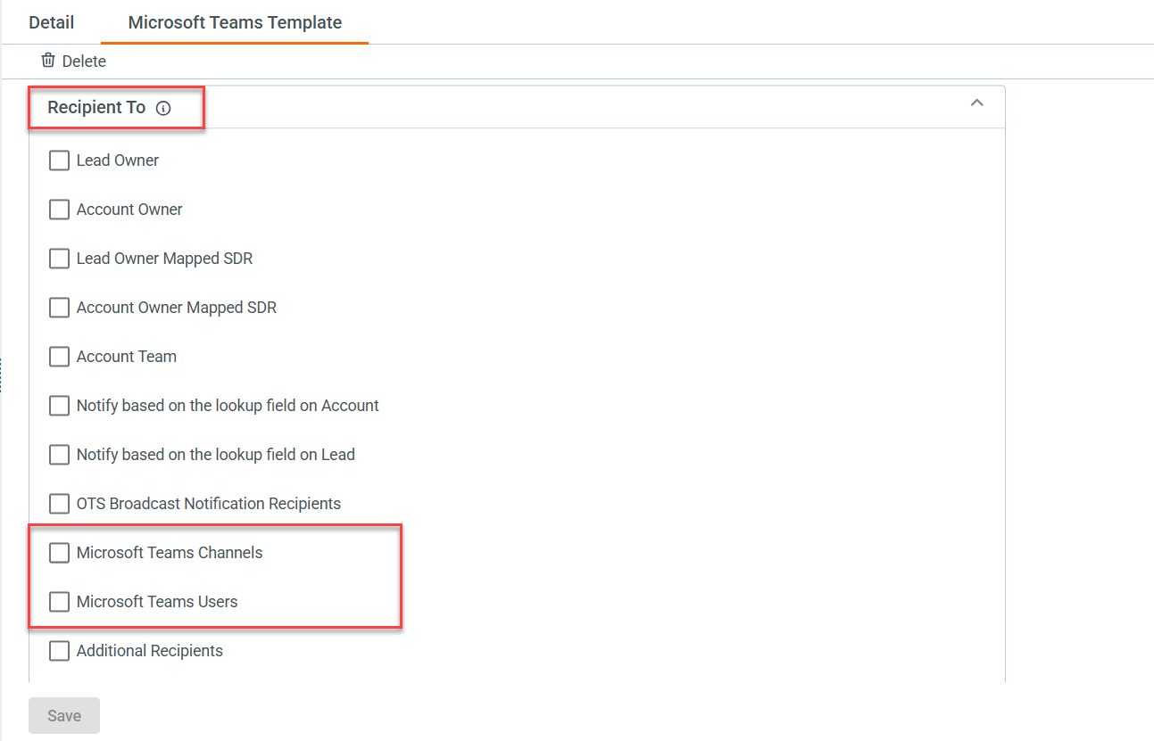
Task: Click the trash can icon
Action: coord(48,61)
